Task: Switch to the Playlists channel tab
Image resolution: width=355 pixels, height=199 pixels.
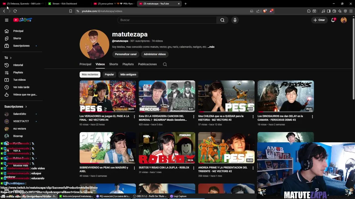Action: pos(128,64)
